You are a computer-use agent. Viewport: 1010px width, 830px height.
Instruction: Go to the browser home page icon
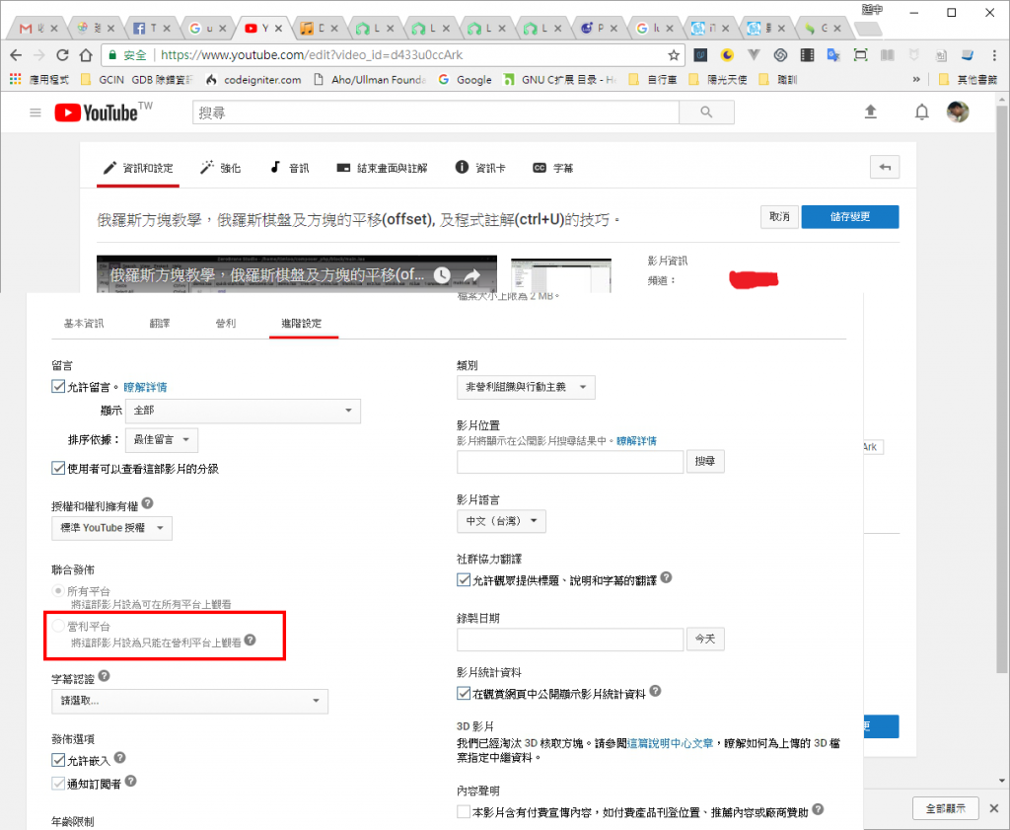click(x=86, y=55)
